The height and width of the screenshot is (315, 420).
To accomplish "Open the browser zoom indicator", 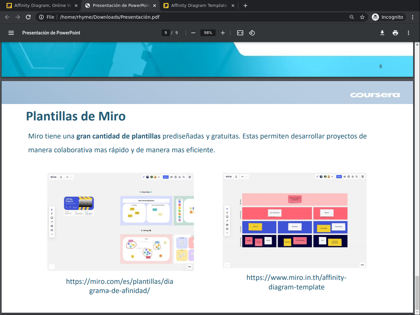I will click(x=352, y=17).
